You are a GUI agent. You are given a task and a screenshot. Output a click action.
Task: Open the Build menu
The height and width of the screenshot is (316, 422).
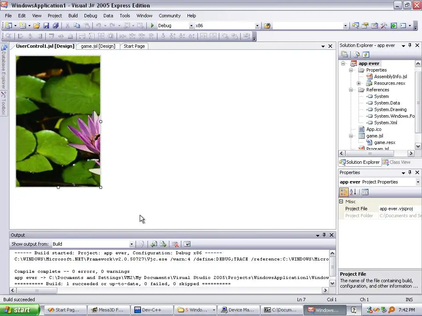(x=73, y=16)
